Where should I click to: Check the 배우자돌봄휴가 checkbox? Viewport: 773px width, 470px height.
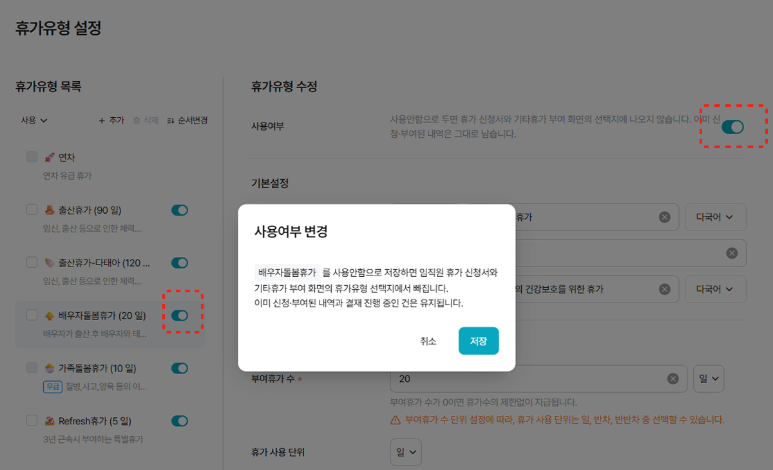(32, 315)
